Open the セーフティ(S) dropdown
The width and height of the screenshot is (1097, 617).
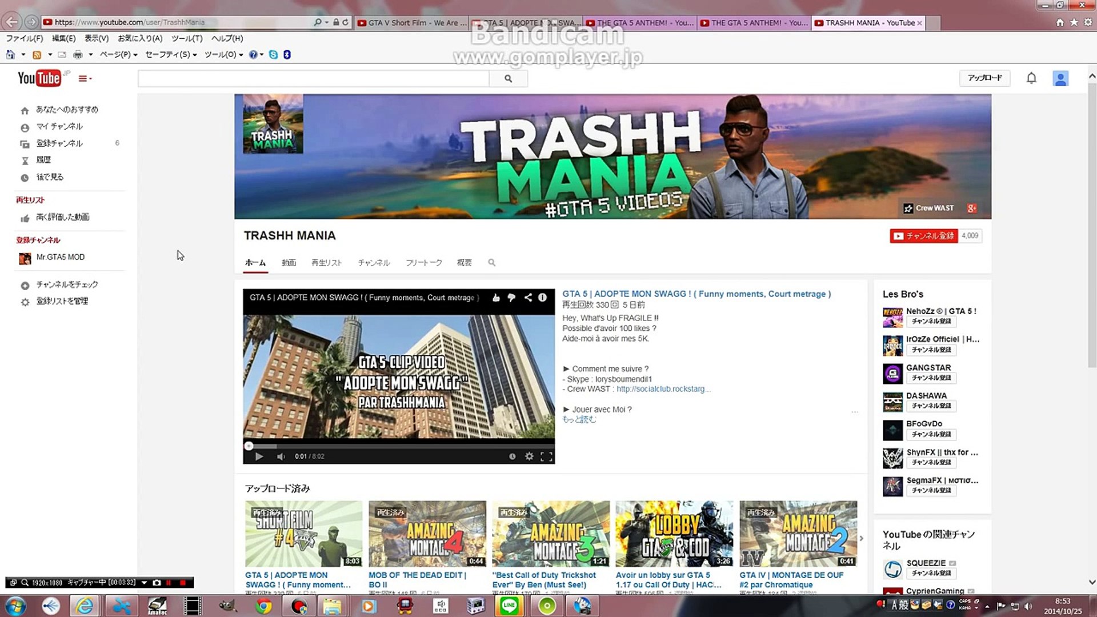pos(171,55)
